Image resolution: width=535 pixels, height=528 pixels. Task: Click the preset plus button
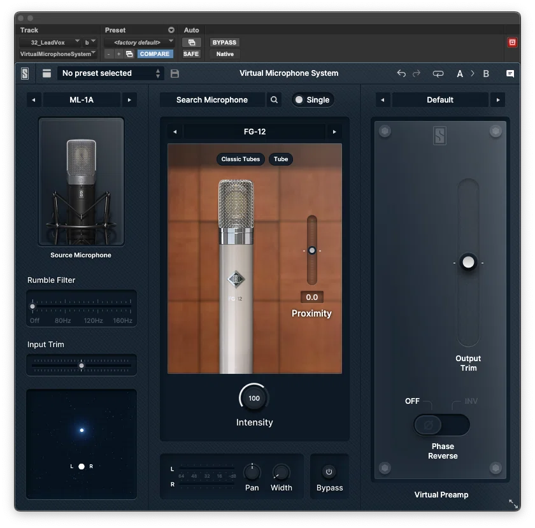[x=118, y=54]
